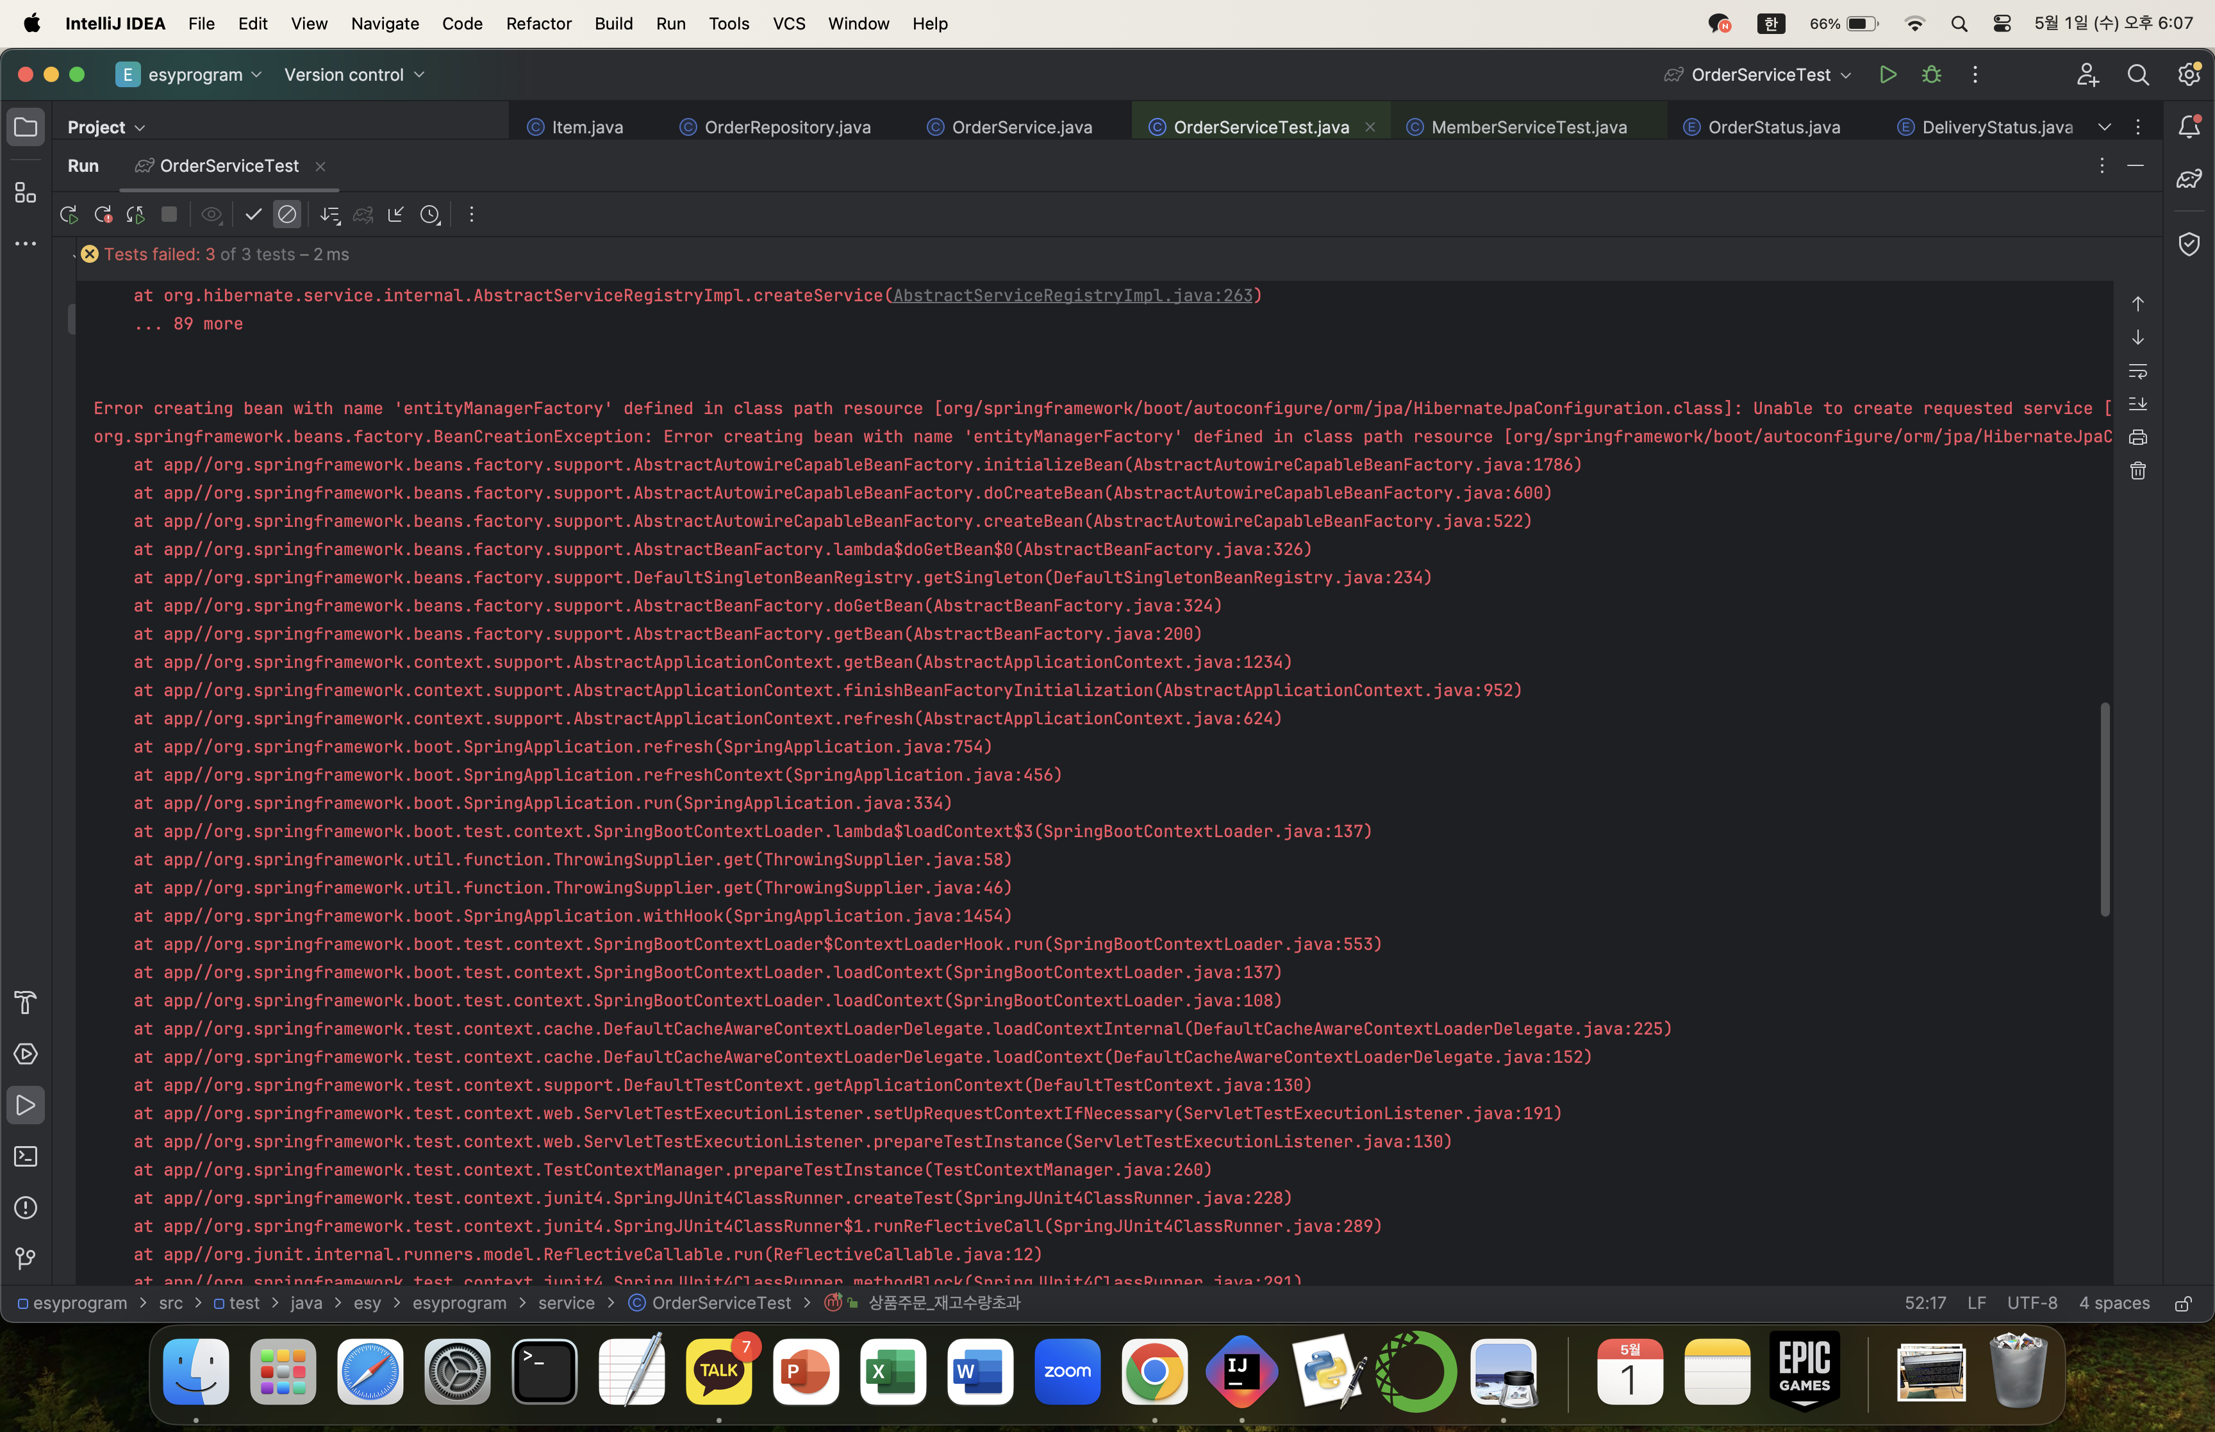
Task: Switch to OrderStatus.java tab
Action: click(1761, 128)
